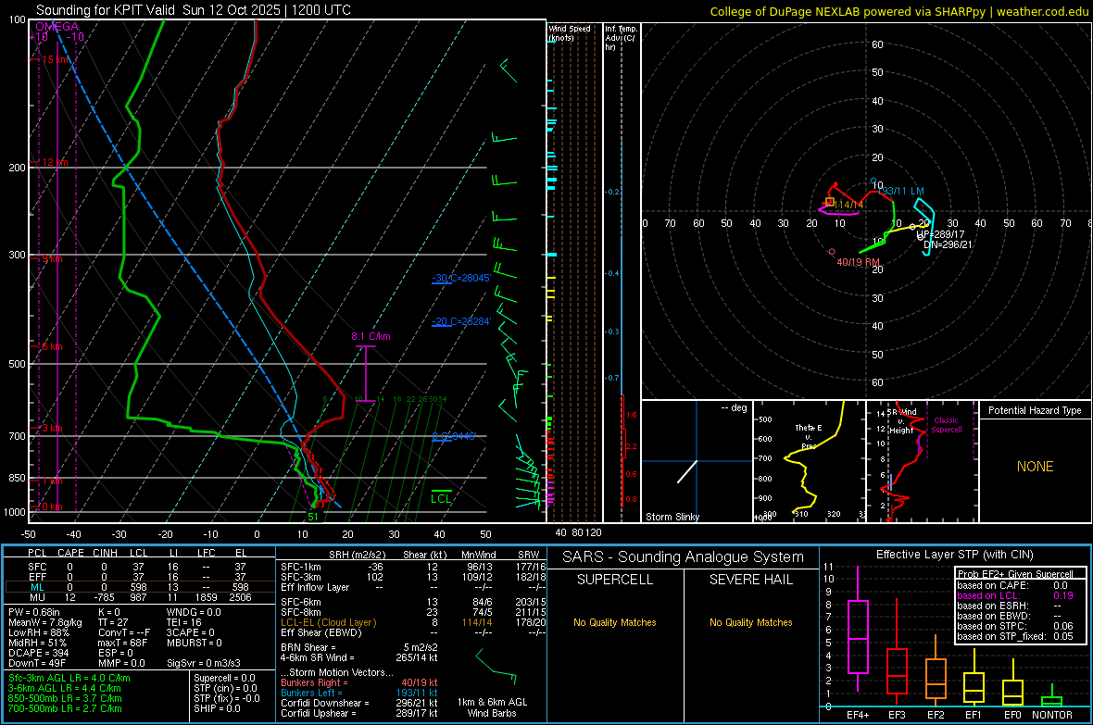Viewport: 1093px width, 725px height.
Task: Click the 8.1 C/km lapse rate label
Action: pyautogui.click(x=371, y=336)
